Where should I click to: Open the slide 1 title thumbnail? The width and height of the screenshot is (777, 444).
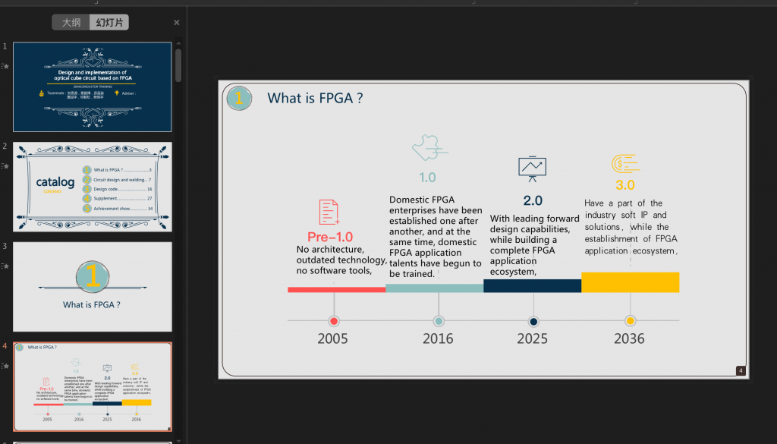pyautogui.click(x=93, y=87)
